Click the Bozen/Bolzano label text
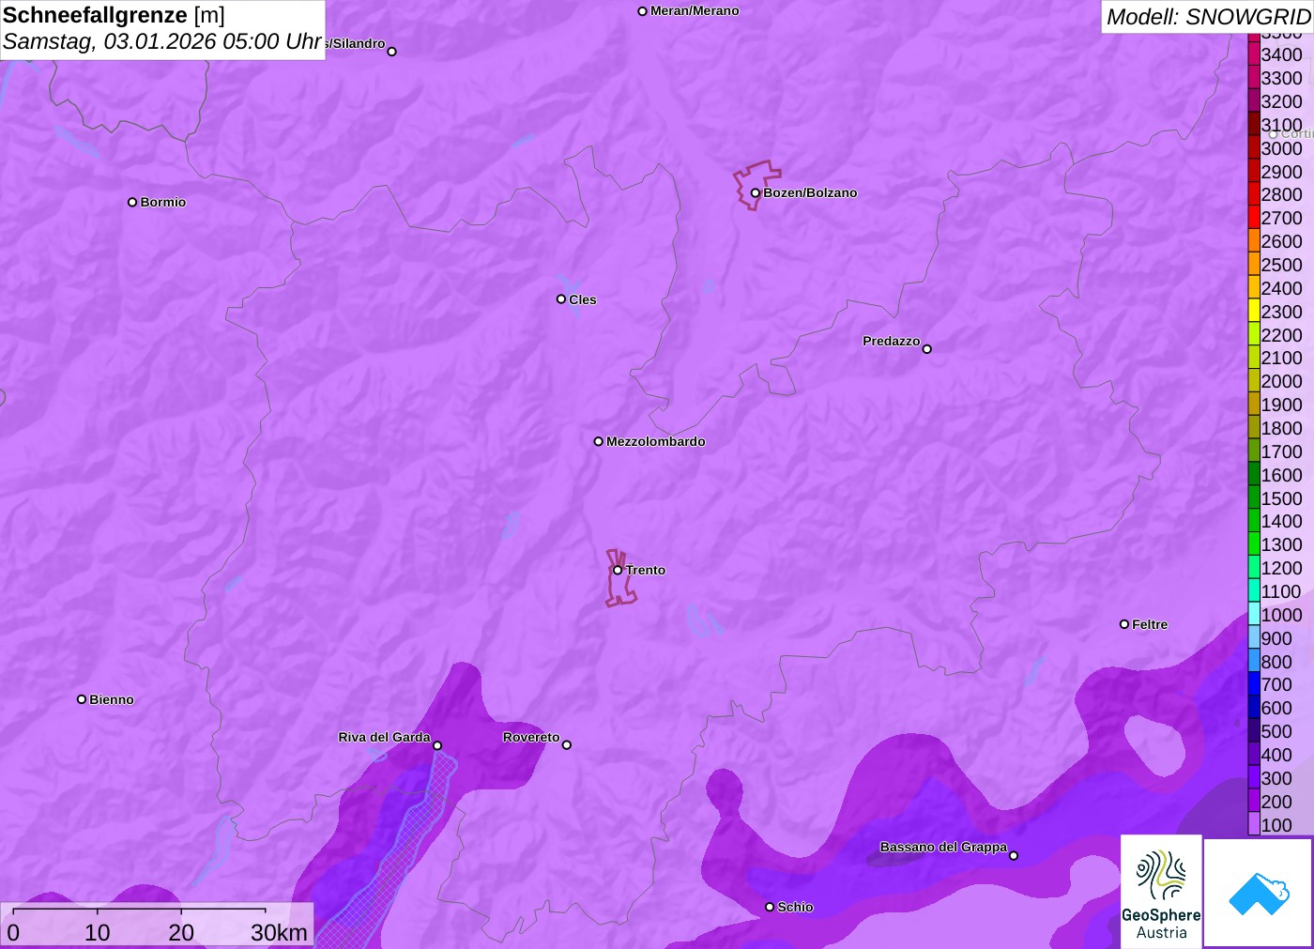Image resolution: width=1314 pixels, height=949 pixels. click(810, 193)
